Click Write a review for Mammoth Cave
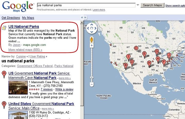The height and width of the screenshot is (119, 185). pyautogui.click(x=64, y=89)
